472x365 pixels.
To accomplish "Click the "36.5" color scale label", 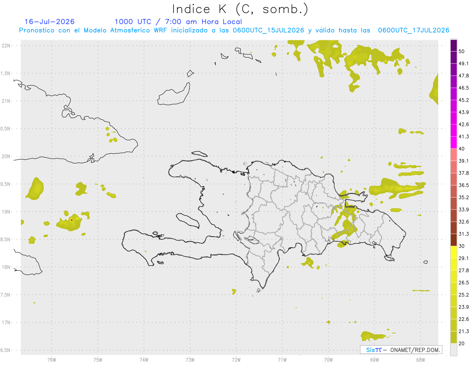I will coord(464,185).
